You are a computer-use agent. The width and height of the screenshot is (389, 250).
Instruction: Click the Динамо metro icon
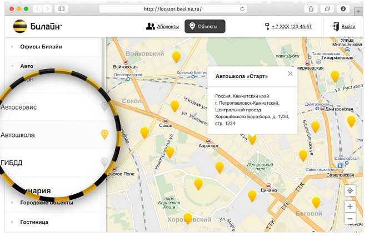click(x=268, y=185)
